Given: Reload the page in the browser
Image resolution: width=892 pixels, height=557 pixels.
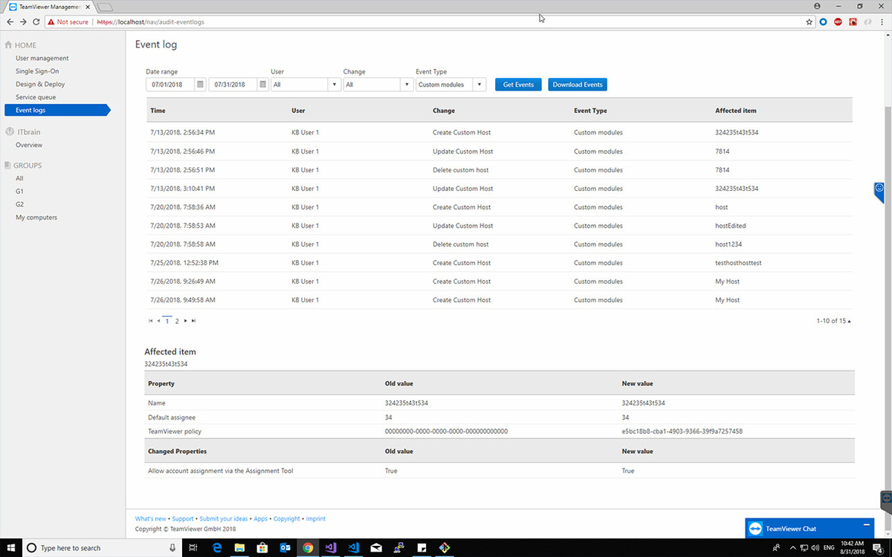Looking at the screenshot, I should click(x=36, y=22).
